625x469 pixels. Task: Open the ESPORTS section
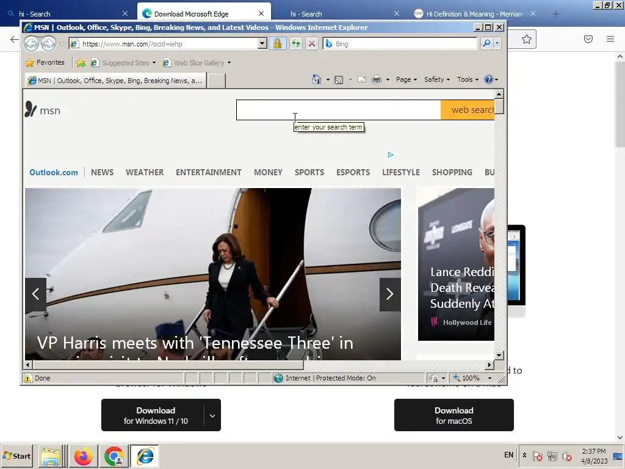[353, 172]
